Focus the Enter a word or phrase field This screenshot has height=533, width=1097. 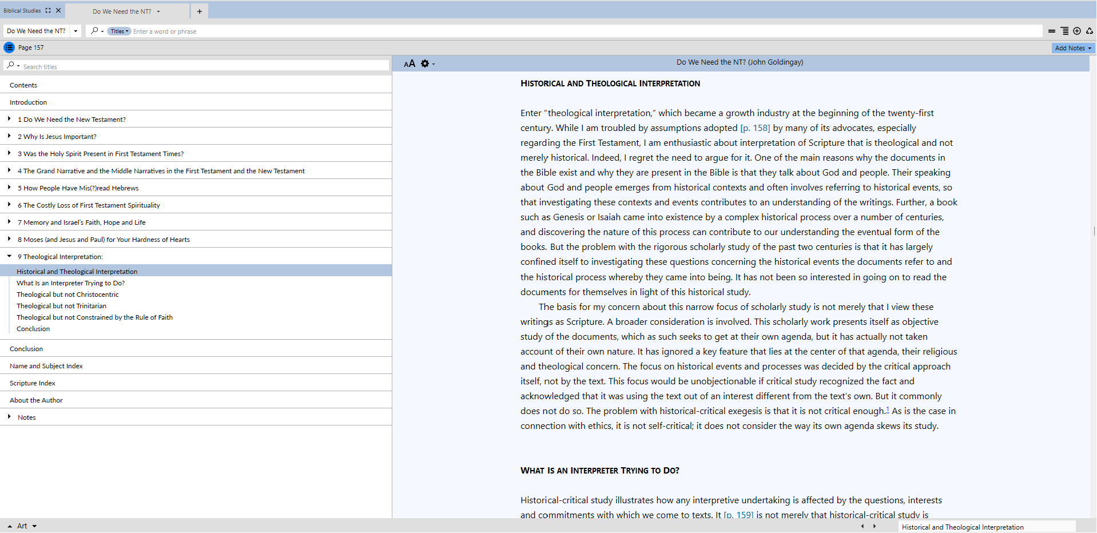(586, 31)
